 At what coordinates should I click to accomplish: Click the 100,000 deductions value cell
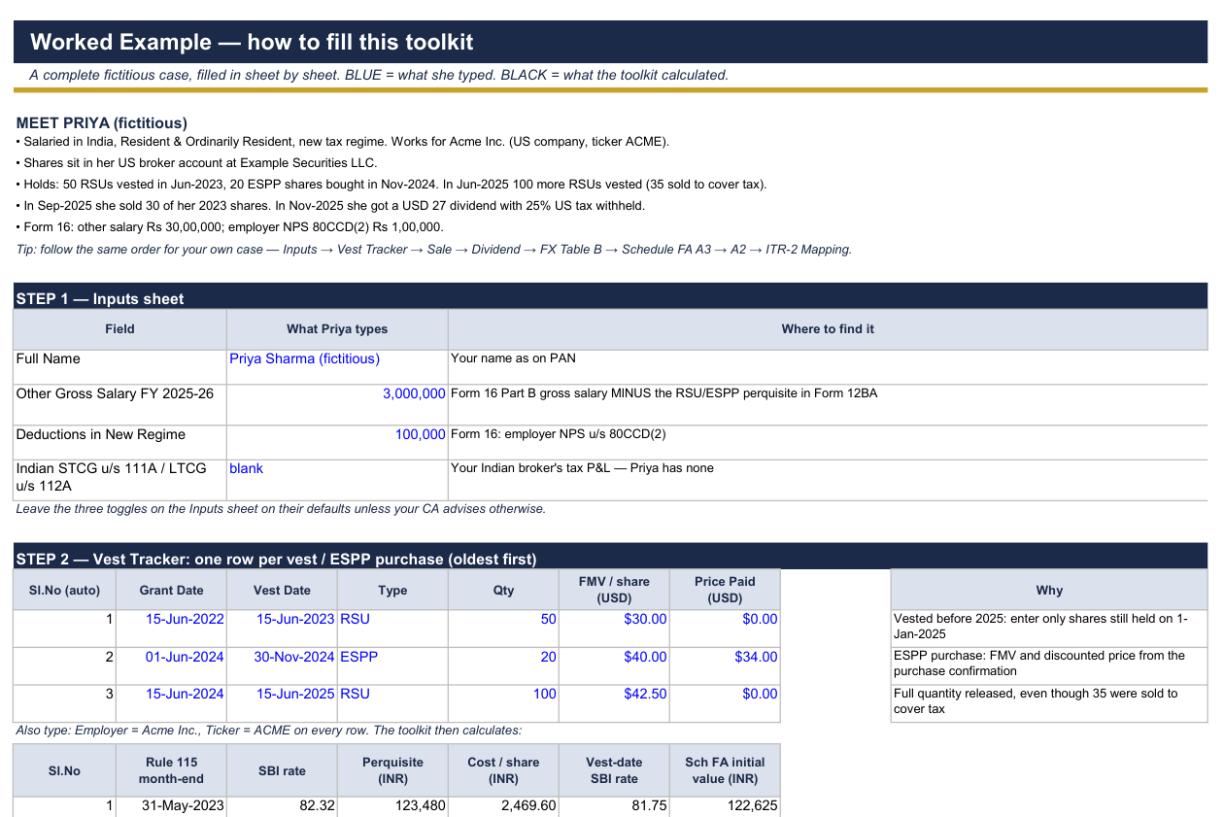[x=337, y=443]
